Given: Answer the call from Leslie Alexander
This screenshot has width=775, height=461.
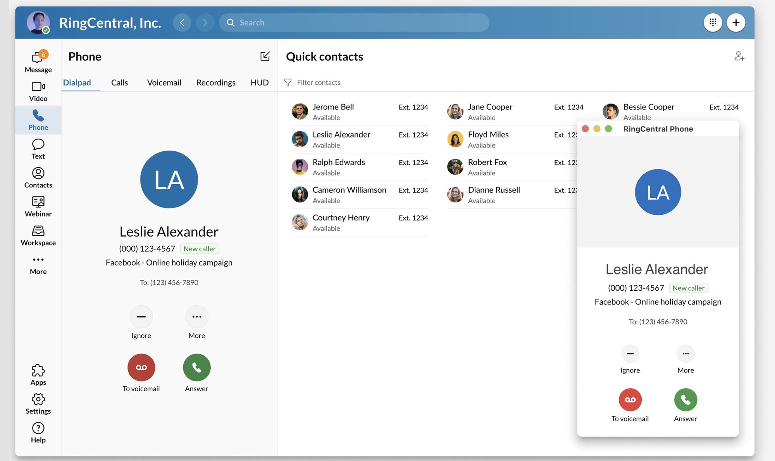Looking at the screenshot, I should [x=196, y=367].
